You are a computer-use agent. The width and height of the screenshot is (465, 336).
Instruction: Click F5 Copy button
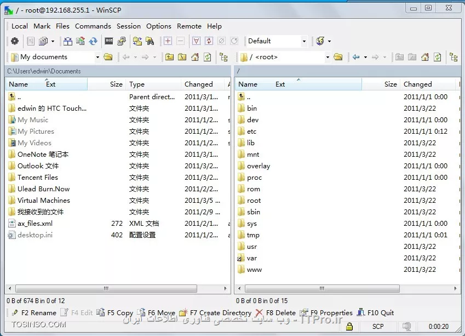[x=115, y=312]
